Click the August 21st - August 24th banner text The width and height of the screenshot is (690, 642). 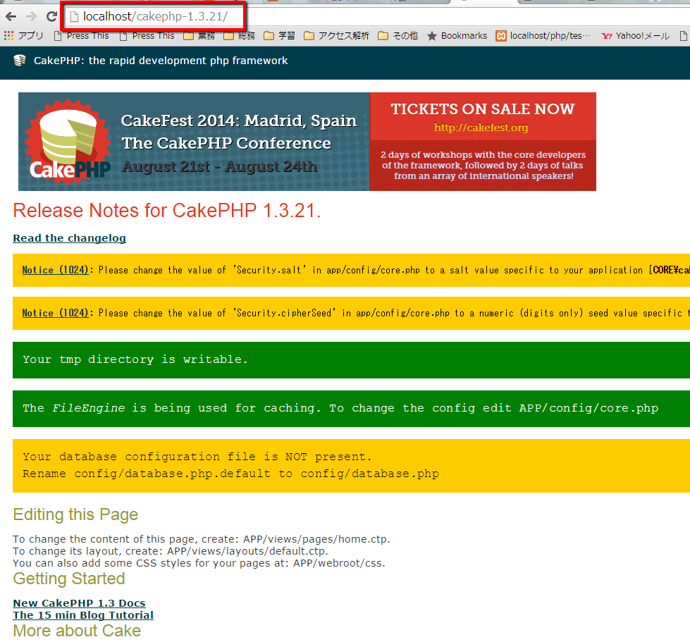[x=220, y=167]
